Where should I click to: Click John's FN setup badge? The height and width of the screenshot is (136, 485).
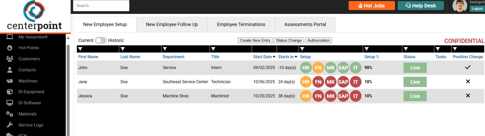(318, 68)
